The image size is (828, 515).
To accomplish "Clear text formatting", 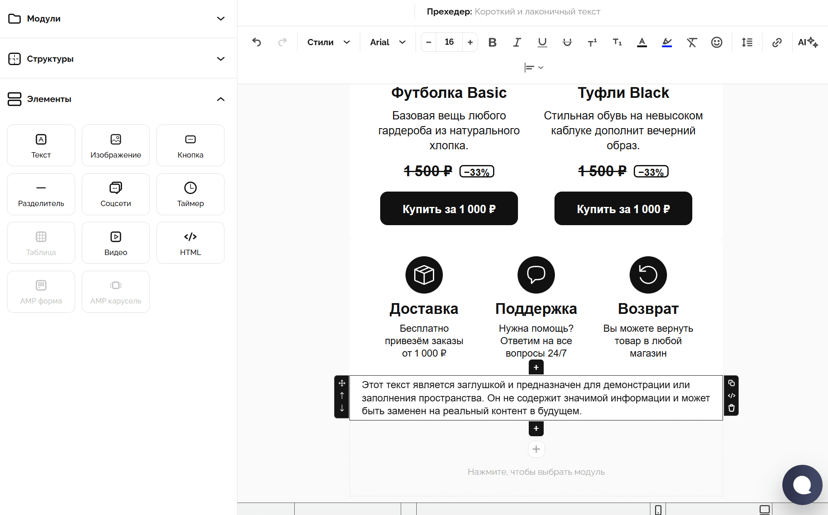I will (692, 42).
